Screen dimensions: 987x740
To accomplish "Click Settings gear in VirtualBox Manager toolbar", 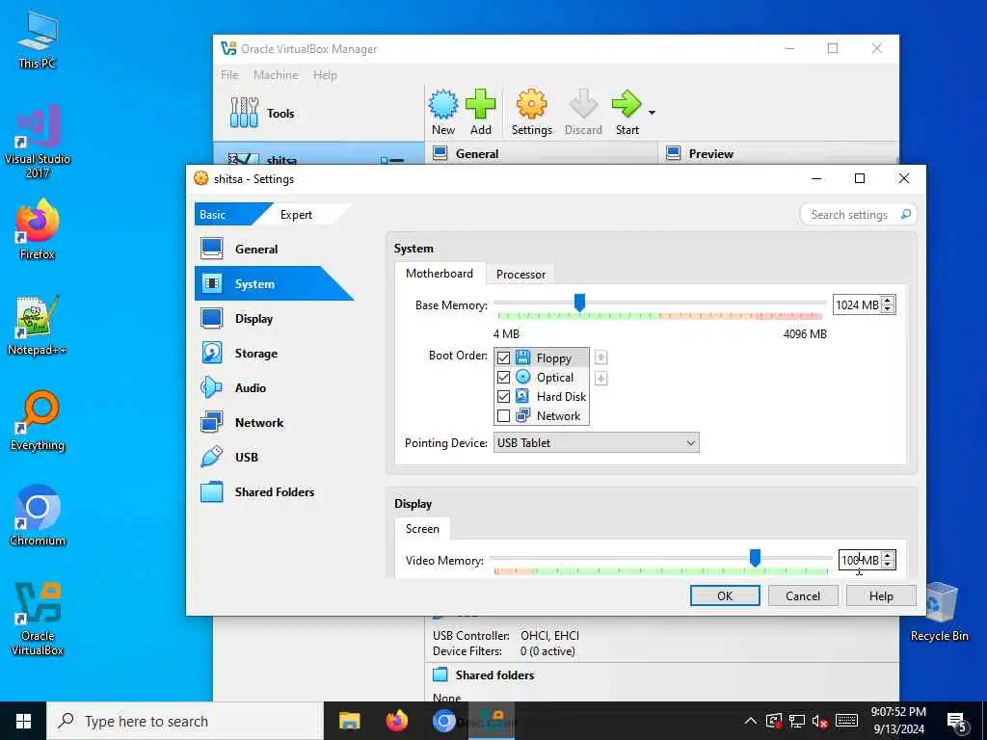I will [x=531, y=112].
